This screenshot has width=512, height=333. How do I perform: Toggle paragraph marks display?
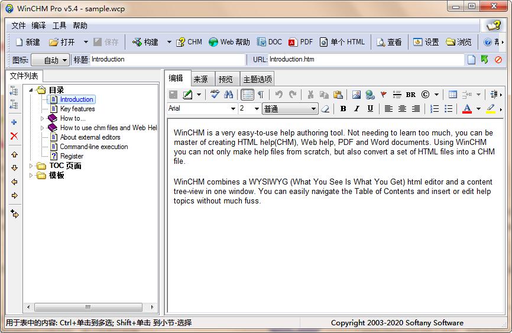[x=261, y=95]
